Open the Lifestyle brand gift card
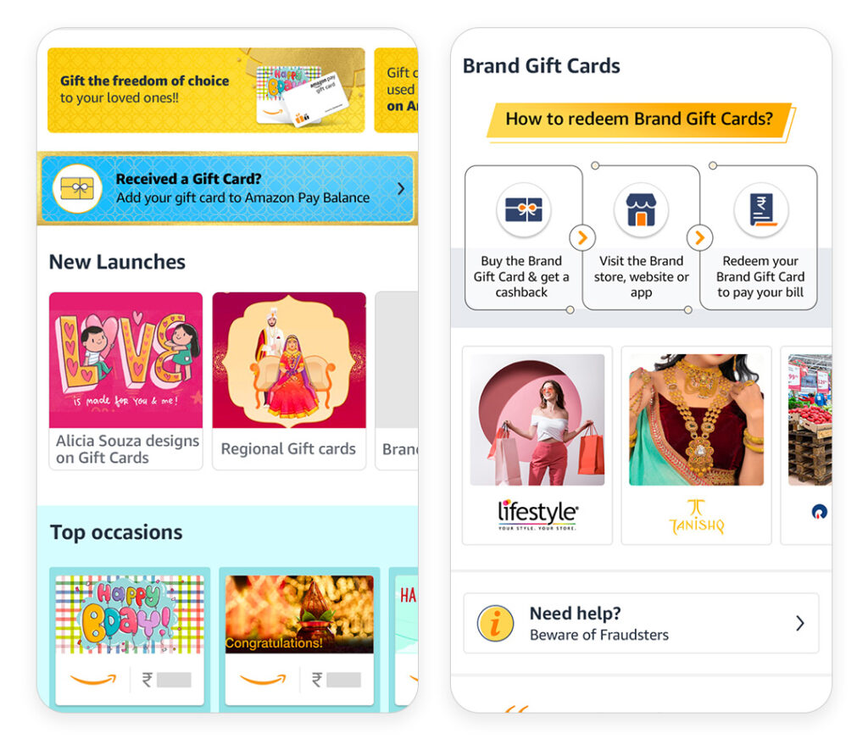Viewport: 868px width, 739px height. (x=537, y=446)
